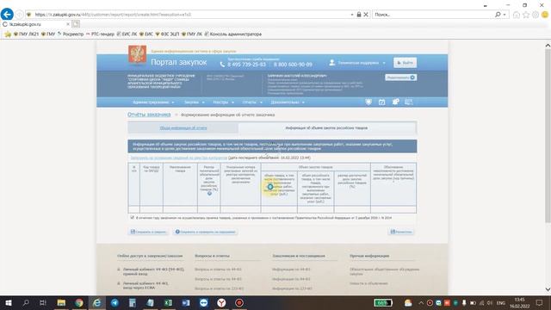This screenshot has width=551, height=310.
Task: Open the monitor icon in the portal menu bar
Action: (x=409, y=102)
